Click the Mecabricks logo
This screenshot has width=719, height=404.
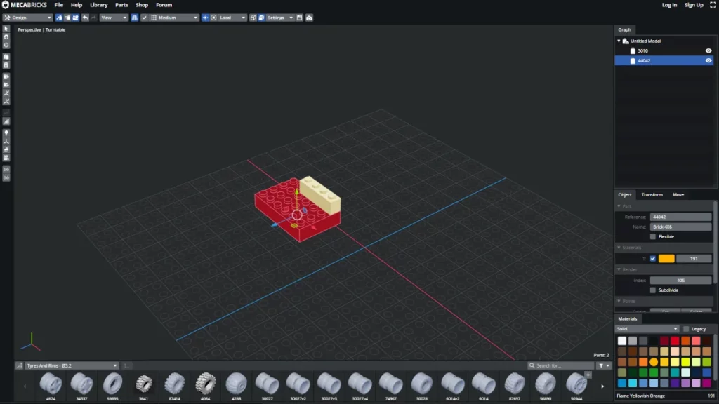click(25, 5)
